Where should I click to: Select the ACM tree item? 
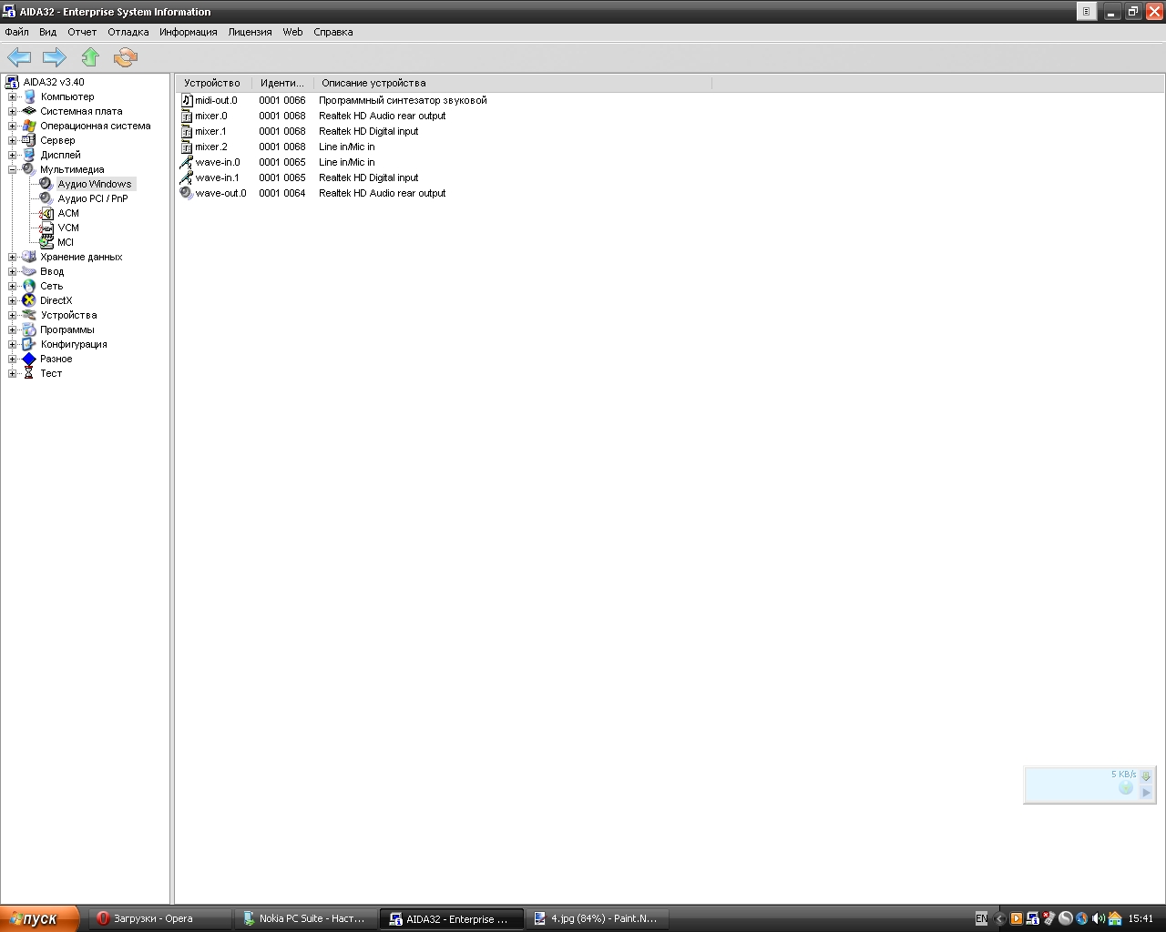68,213
